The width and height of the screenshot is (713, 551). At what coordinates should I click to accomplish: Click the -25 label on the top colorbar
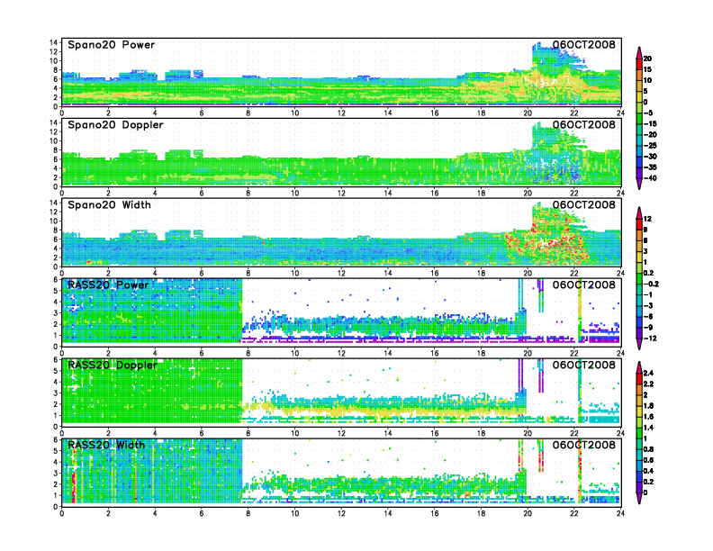point(650,146)
